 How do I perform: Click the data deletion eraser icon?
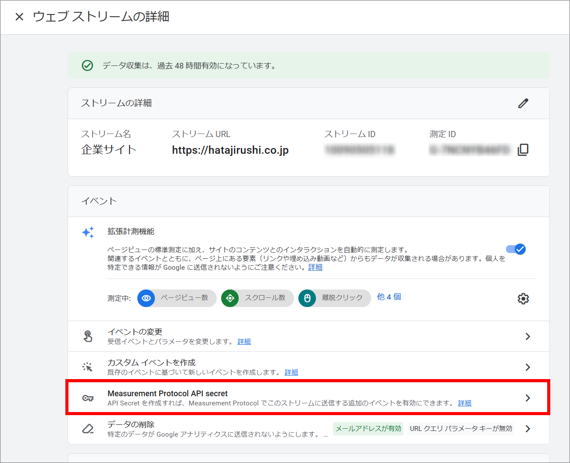(x=88, y=429)
